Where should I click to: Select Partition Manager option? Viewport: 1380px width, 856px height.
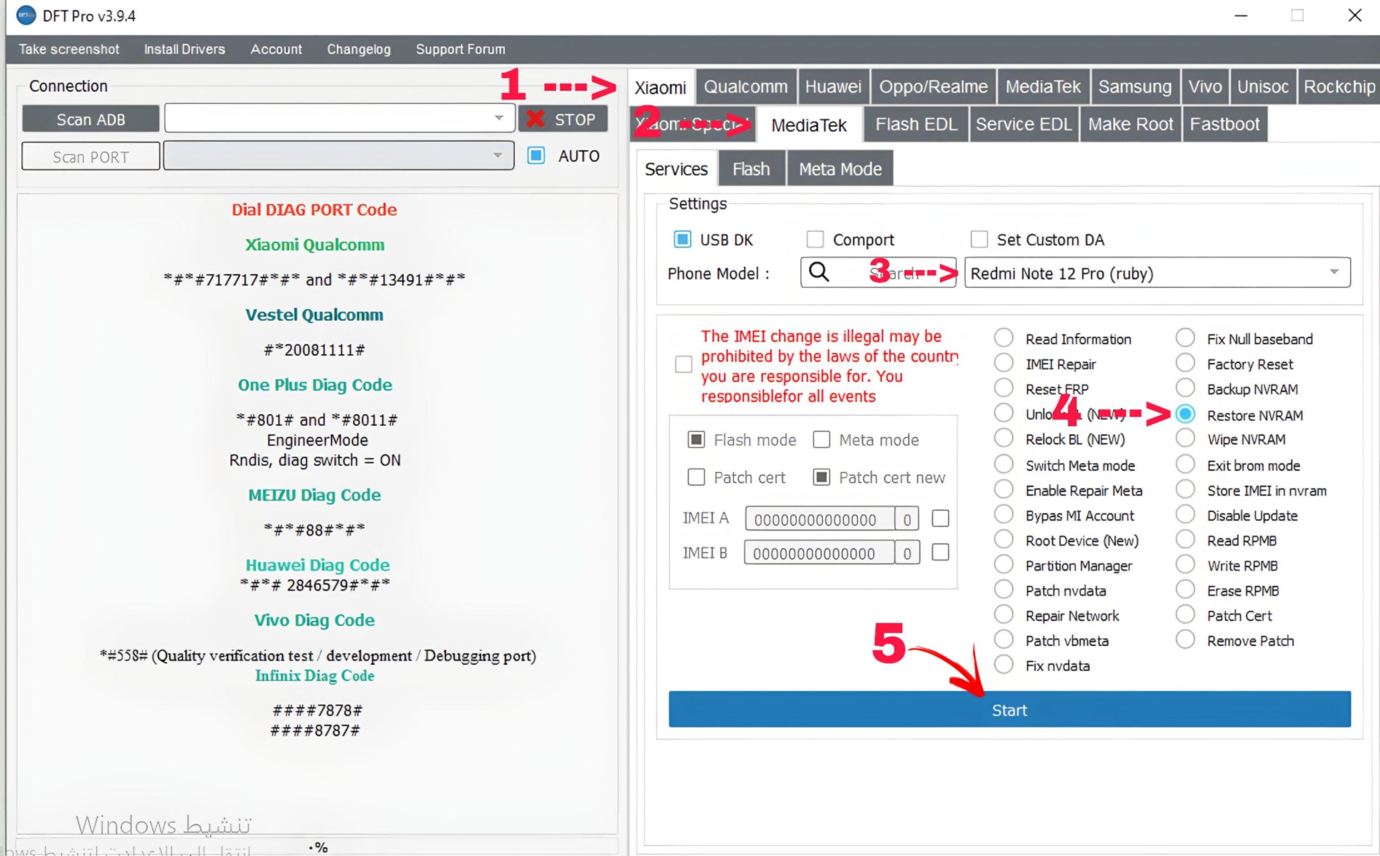(x=1003, y=565)
